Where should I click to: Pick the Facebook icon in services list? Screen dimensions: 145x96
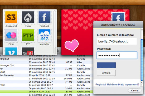click(x=45, y=17)
